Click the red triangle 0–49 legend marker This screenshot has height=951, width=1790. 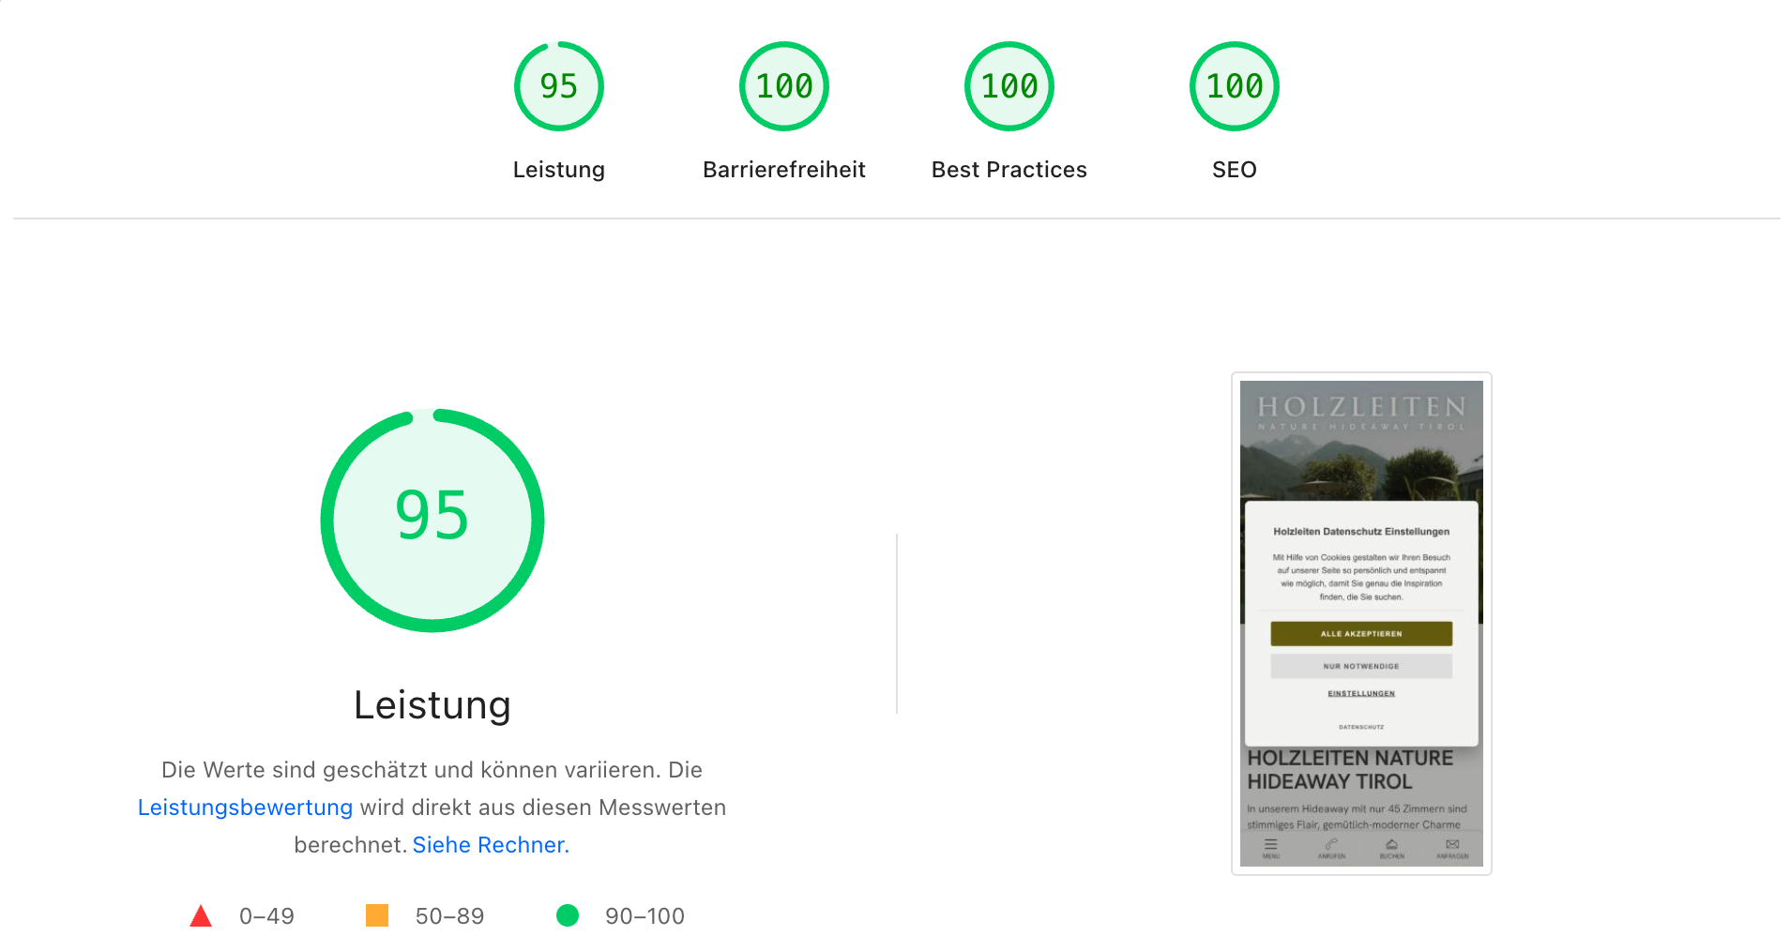pyautogui.click(x=202, y=915)
